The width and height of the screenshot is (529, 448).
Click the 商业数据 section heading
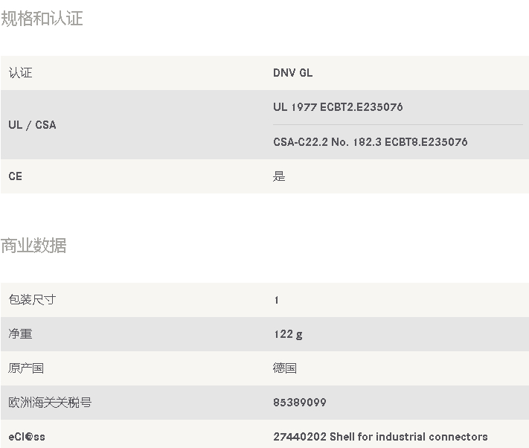[x=33, y=246]
